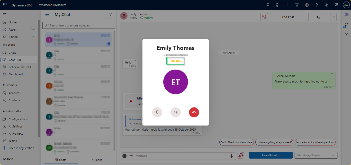Screen dimensions: 351x165
Task: Click the search users or phone field
Action: click(x=79, y=25)
